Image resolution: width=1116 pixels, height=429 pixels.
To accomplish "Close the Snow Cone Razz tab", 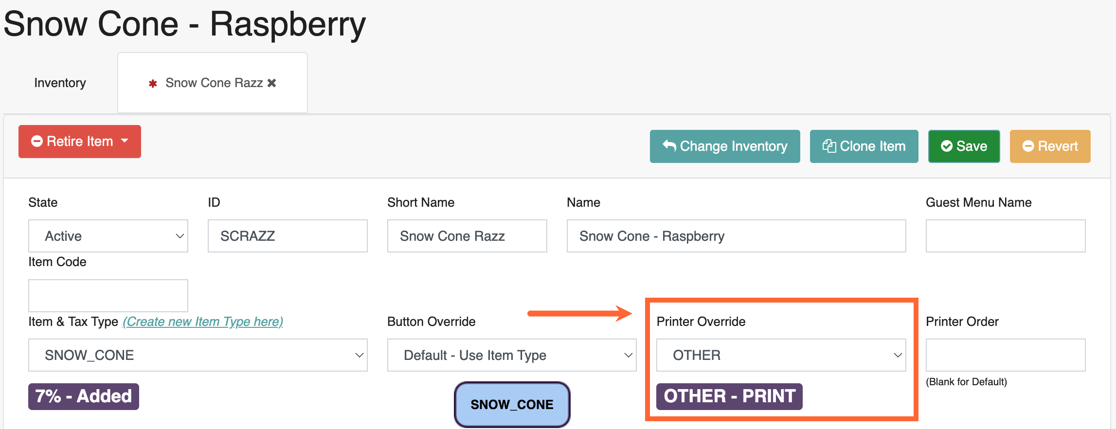I will pyautogui.click(x=272, y=83).
